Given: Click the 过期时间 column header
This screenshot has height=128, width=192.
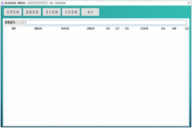Looking at the screenshot, I should (90, 29).
